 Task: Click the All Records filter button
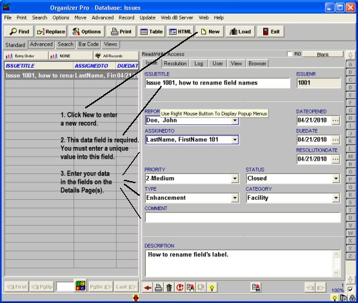pyautogui.click(x=115, y=56)
